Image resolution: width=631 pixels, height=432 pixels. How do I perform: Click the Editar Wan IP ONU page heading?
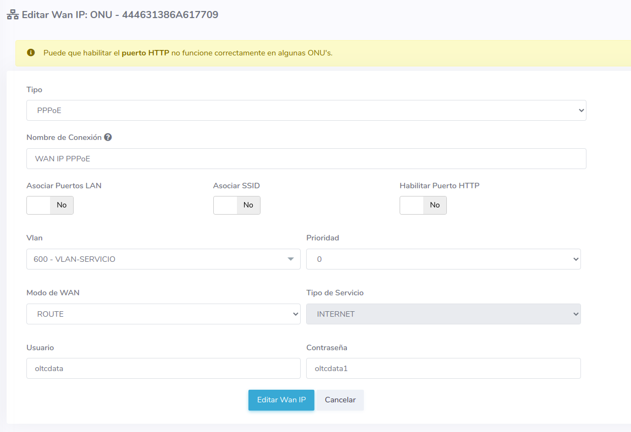click(x=120, y=15)
